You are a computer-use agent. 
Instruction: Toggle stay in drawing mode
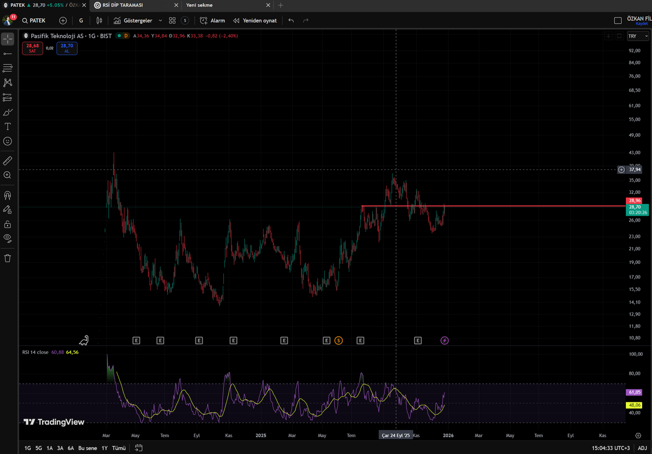(x=8, y=209)
